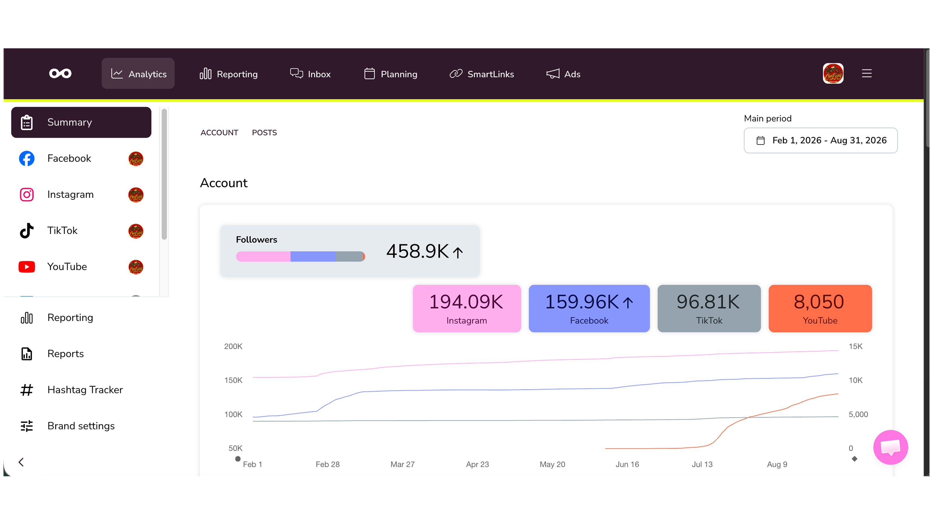Click the infinity logo in top bar
The image size is (933, 524).
point(60,74)
